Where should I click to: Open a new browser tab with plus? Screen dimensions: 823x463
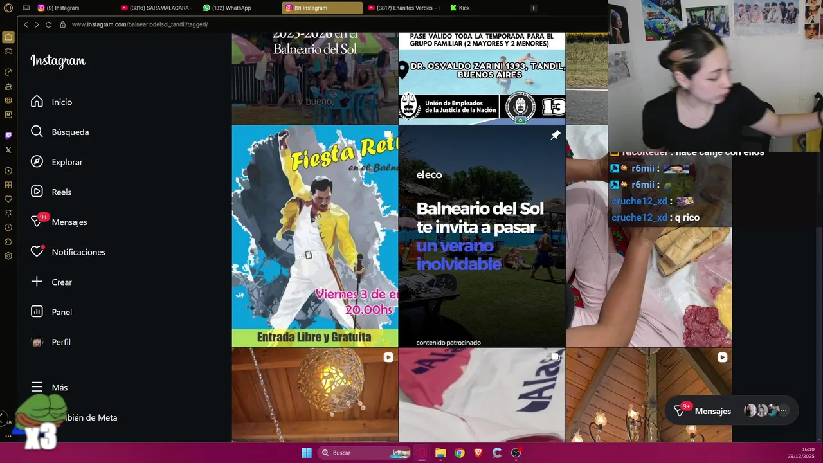pyautogui.click(x=533, y=8)
